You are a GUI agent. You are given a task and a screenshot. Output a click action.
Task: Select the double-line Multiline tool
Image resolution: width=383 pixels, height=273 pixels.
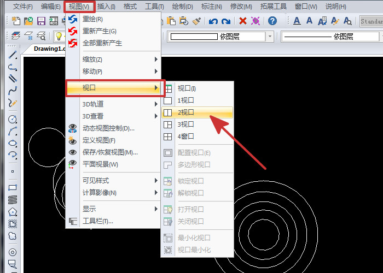click(13, 79)
